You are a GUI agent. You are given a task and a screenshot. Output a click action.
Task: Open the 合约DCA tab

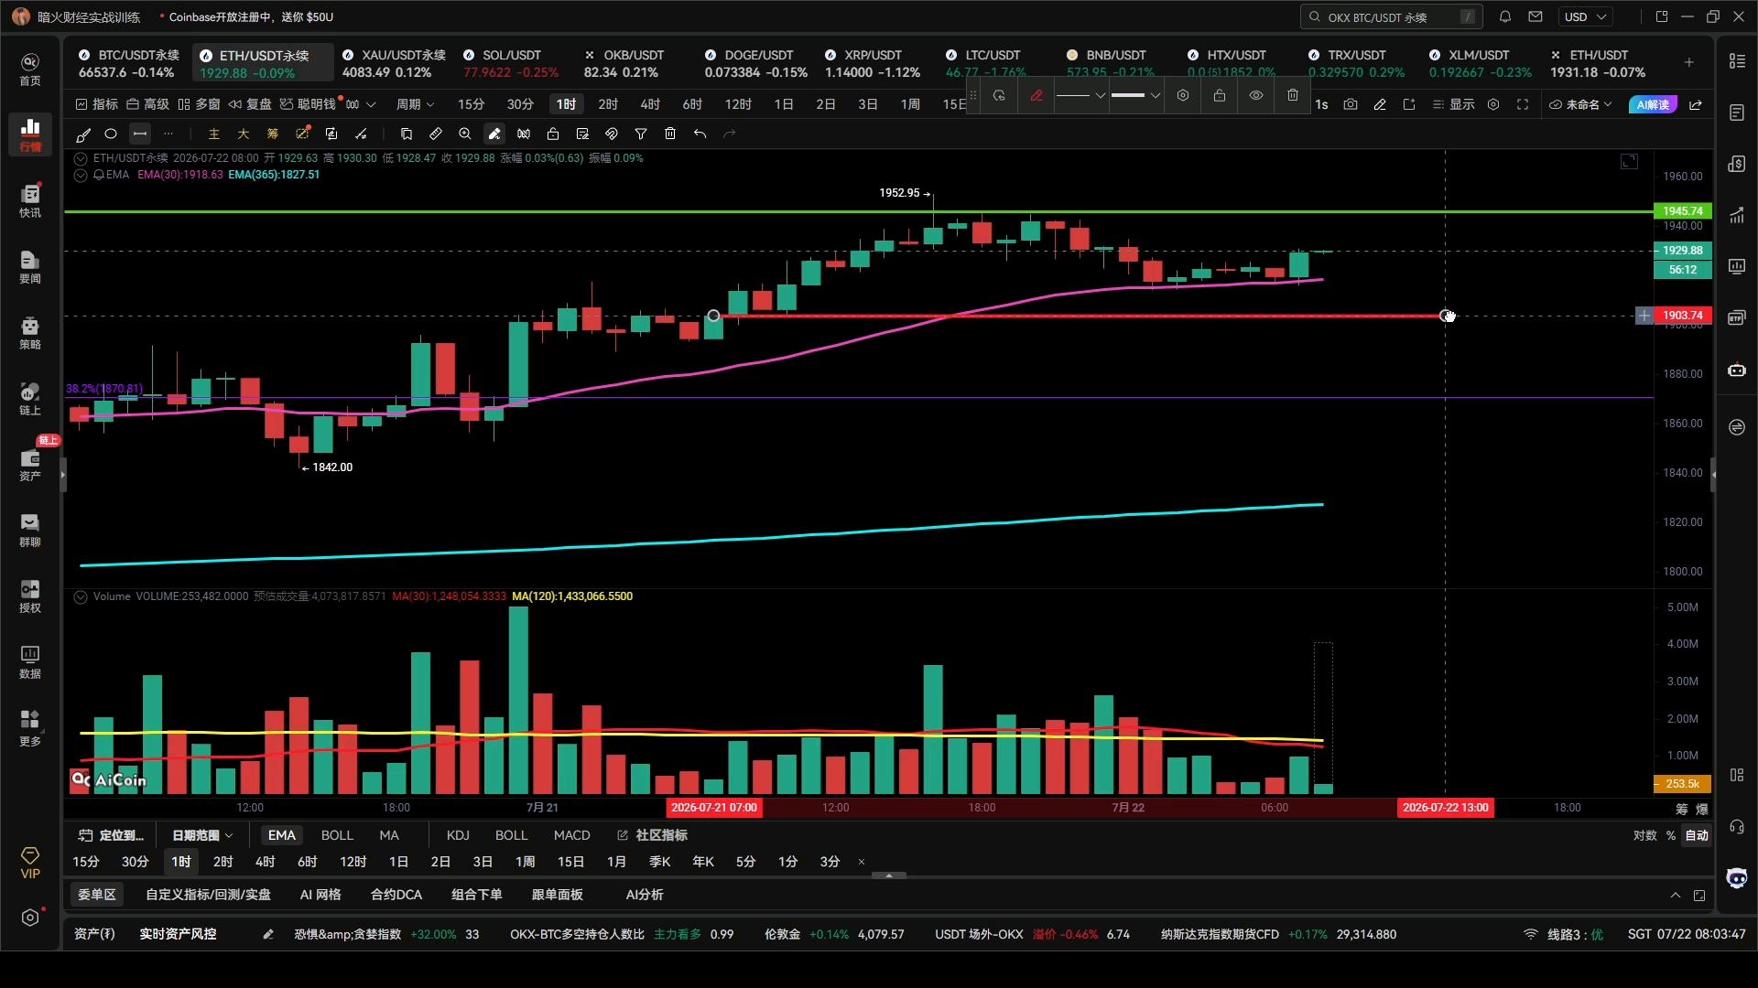coord(396,895)
